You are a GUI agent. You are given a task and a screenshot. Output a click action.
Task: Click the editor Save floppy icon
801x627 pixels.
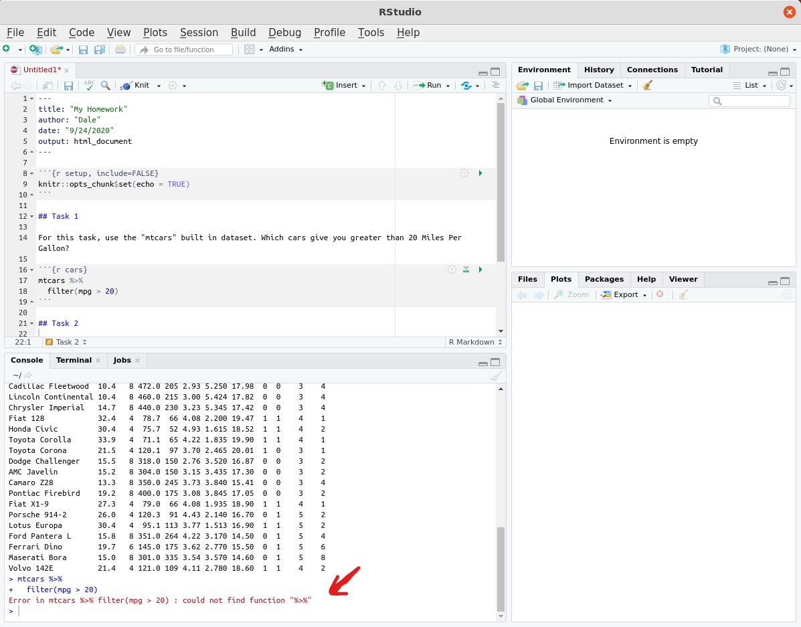pyautogui.click(x=68, y=86)
